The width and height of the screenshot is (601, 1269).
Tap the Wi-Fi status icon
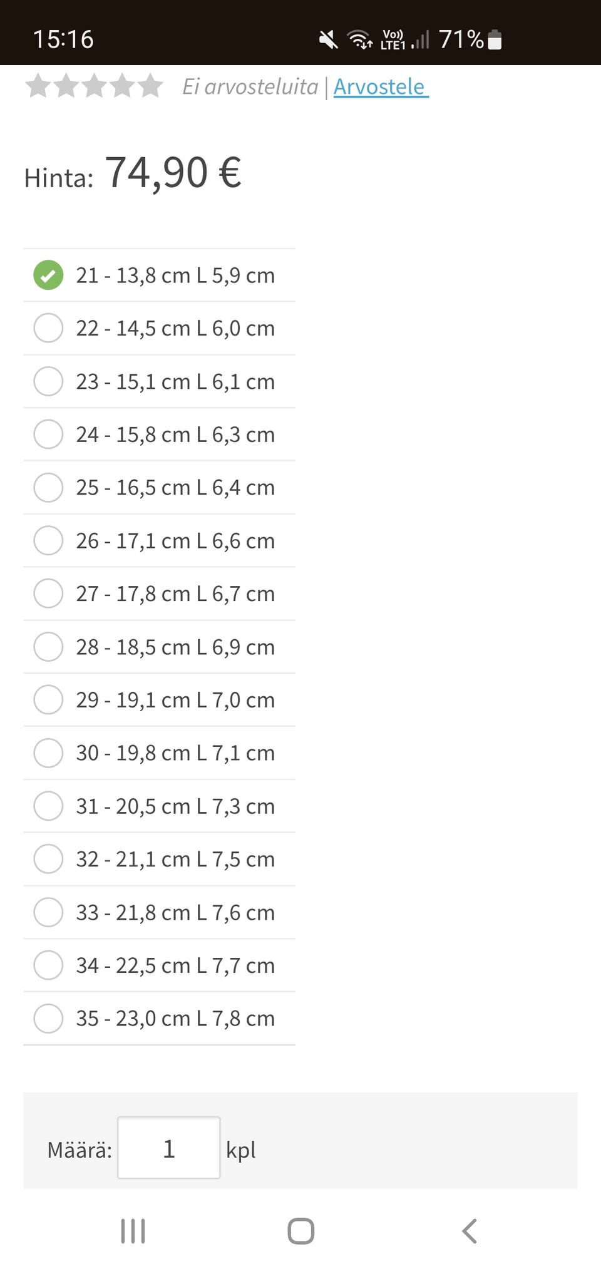point(360,39)
